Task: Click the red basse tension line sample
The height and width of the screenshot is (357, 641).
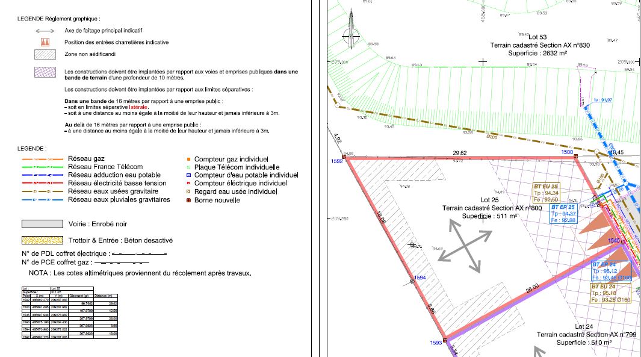Action: click(x=43, y=183)
